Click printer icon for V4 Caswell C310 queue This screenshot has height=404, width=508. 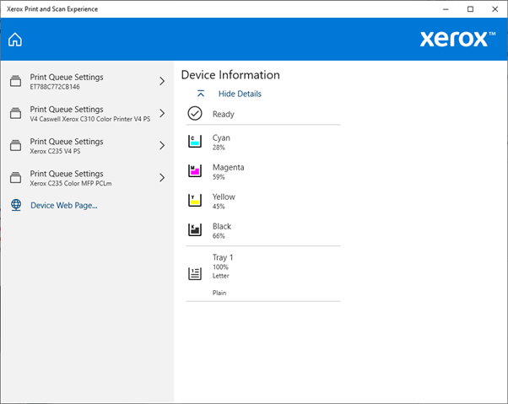click(x=15, y=113)
